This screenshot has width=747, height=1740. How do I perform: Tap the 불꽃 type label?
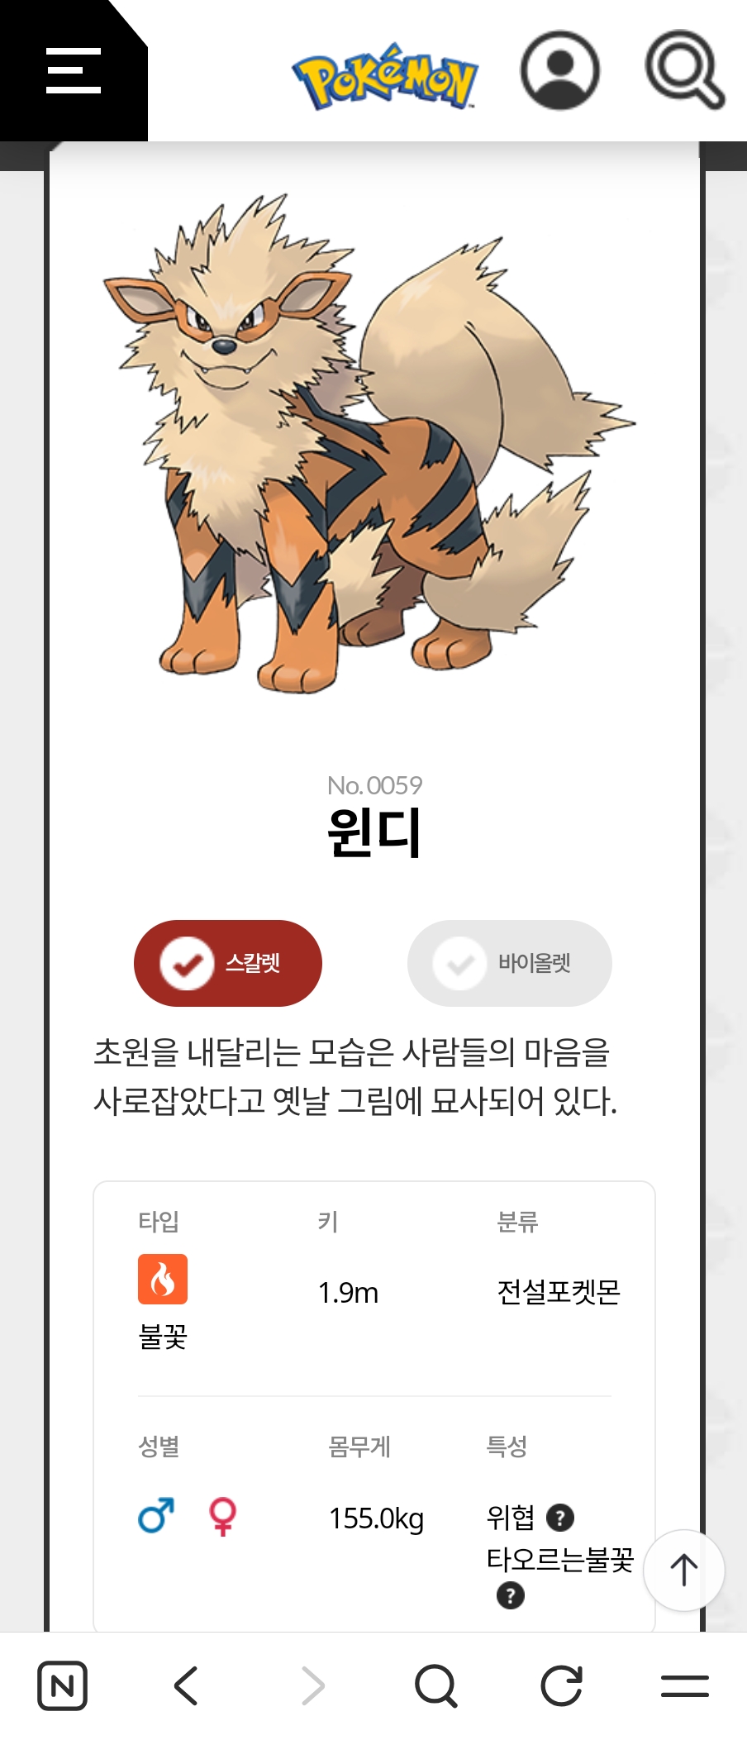[x=163, y=1336]
